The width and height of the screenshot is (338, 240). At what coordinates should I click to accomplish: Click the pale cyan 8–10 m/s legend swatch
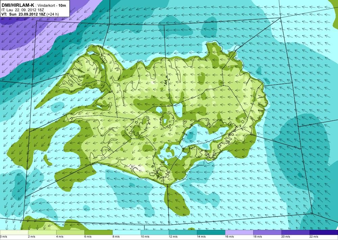[x=127, y=233]
